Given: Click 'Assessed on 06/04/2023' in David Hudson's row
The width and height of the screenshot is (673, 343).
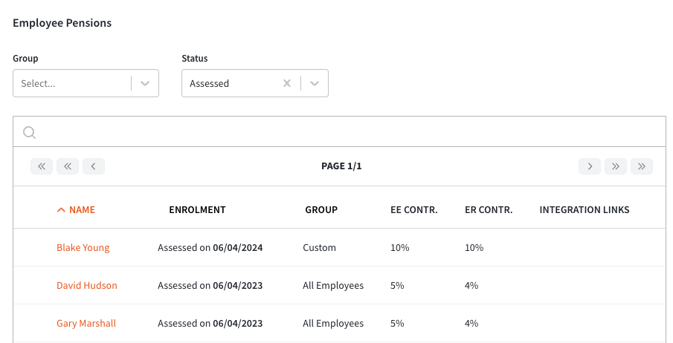Looking at the screenshot, I should [x=210, y=286].
